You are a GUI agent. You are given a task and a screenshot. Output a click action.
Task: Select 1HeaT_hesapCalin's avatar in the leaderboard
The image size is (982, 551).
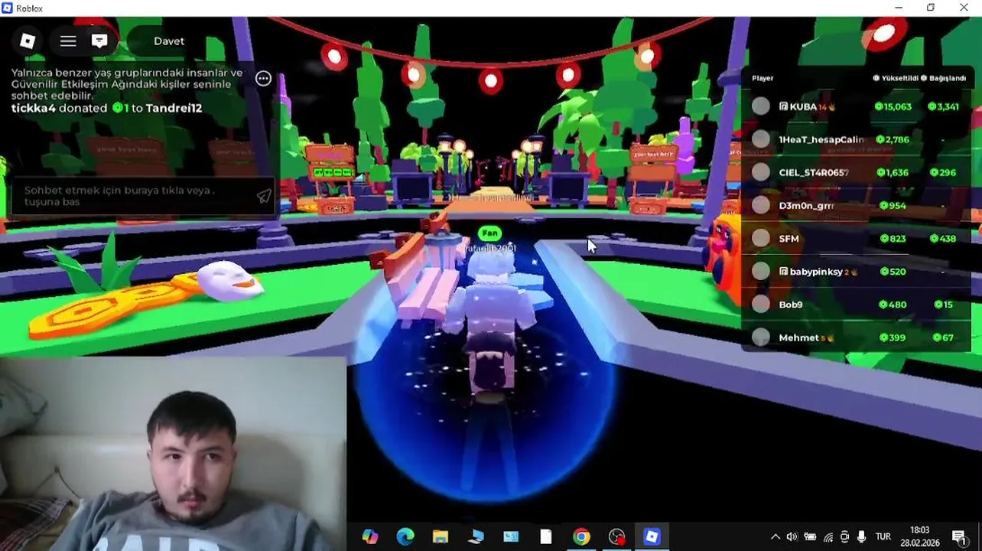pyautogui.click(x=760, y=139)
